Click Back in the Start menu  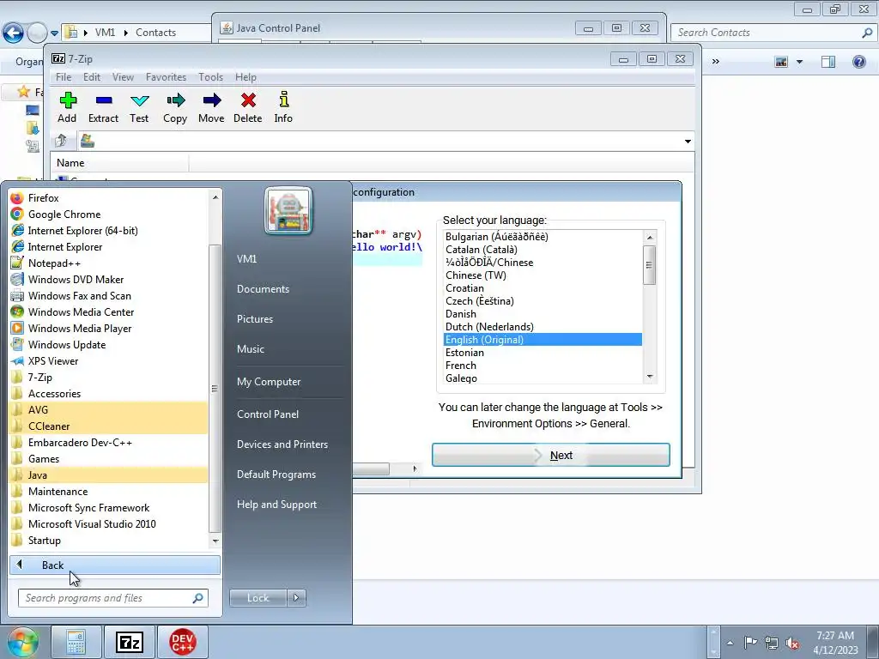[115, 565]
